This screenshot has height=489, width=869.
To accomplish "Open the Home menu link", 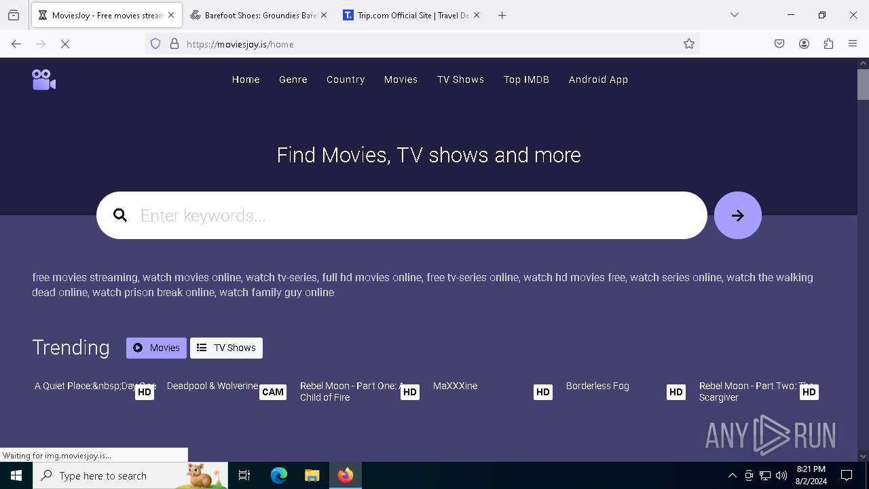I will coord(246,79).
